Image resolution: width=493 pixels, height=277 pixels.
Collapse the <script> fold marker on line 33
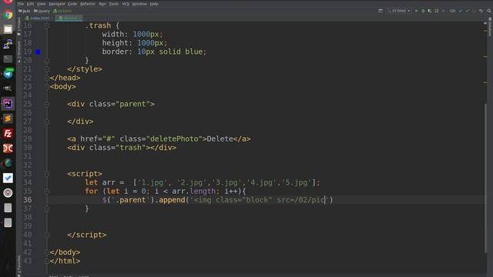[x=47, y=174]
